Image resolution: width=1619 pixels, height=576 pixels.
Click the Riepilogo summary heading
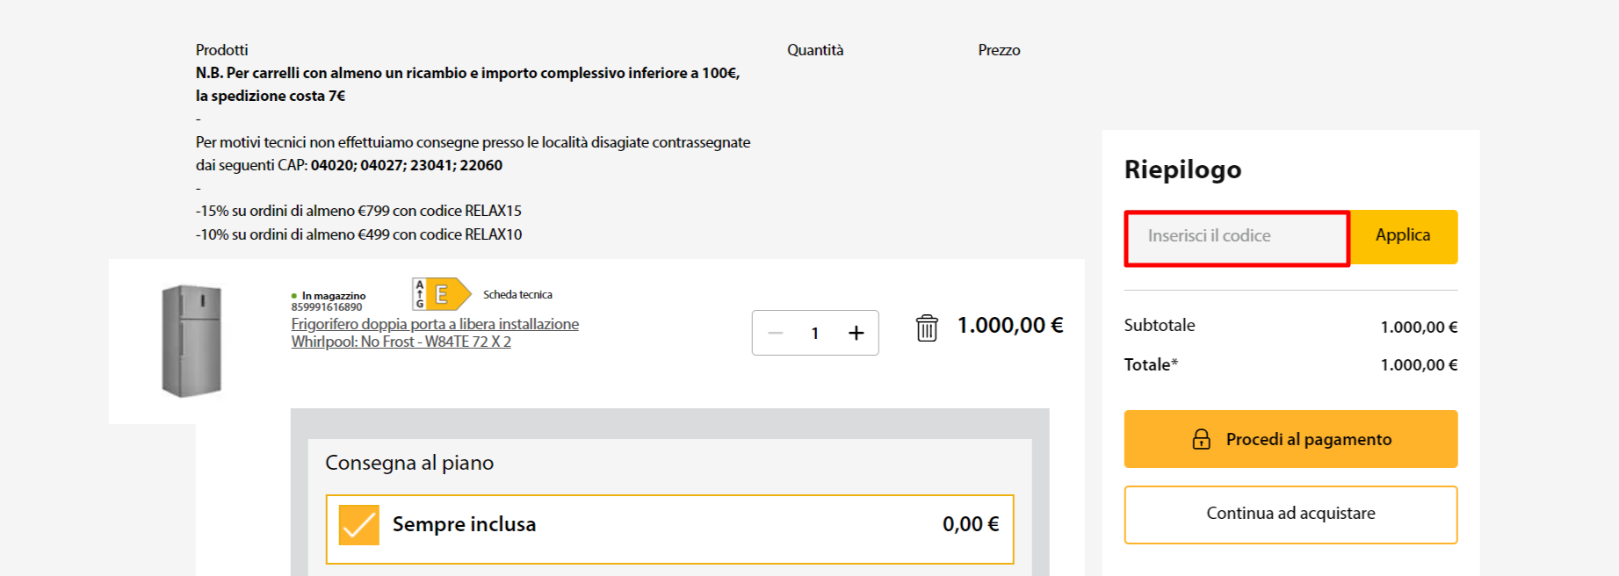(x=1182, y=169)
